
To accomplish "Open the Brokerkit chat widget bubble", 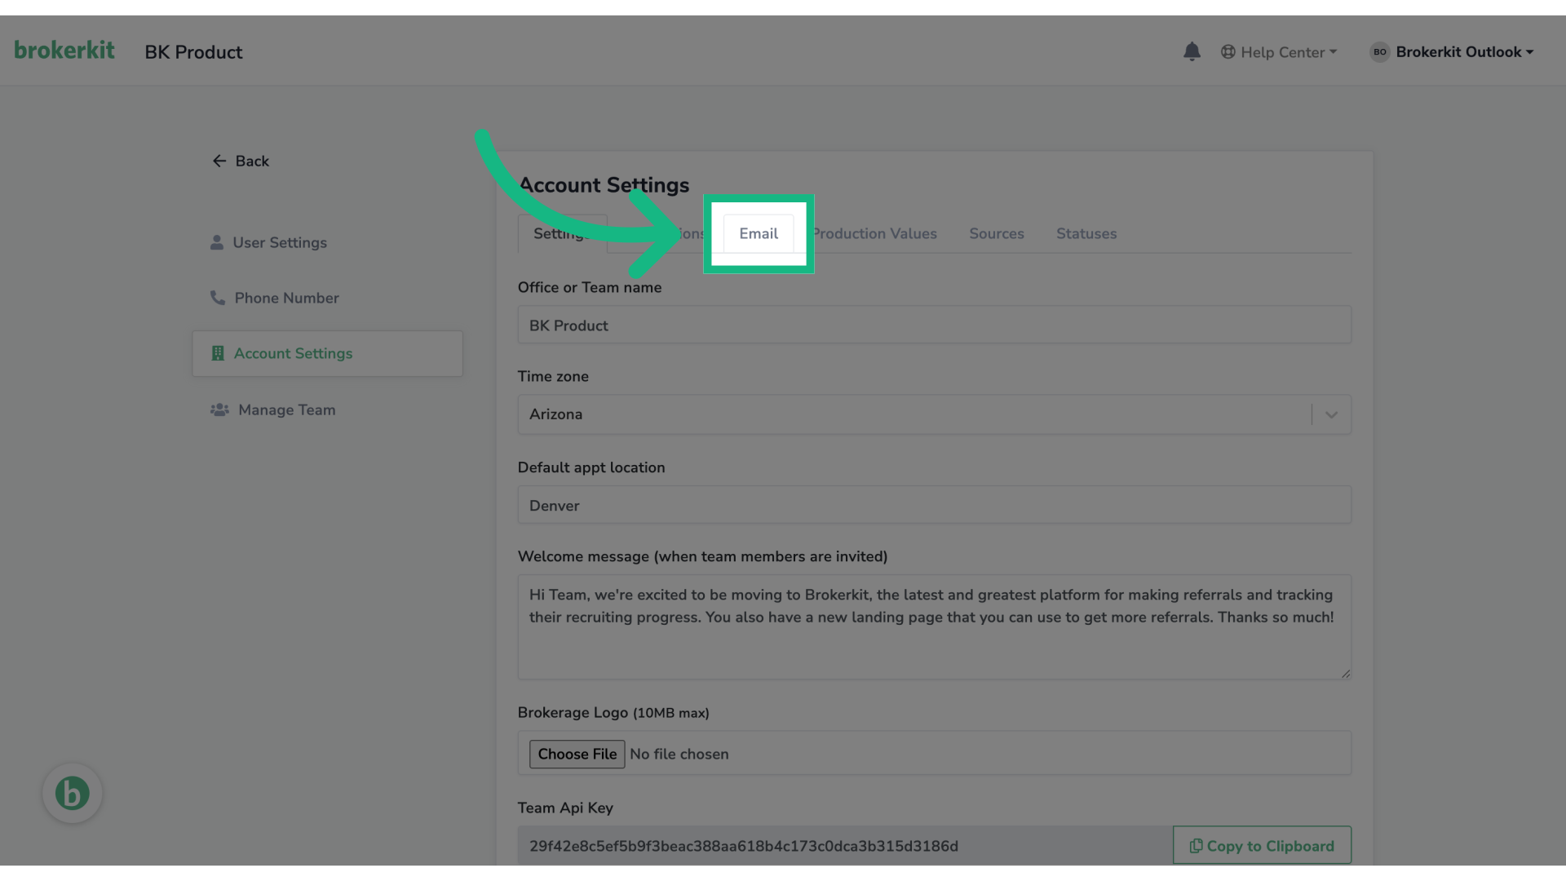I will click(x=72, y=793).
